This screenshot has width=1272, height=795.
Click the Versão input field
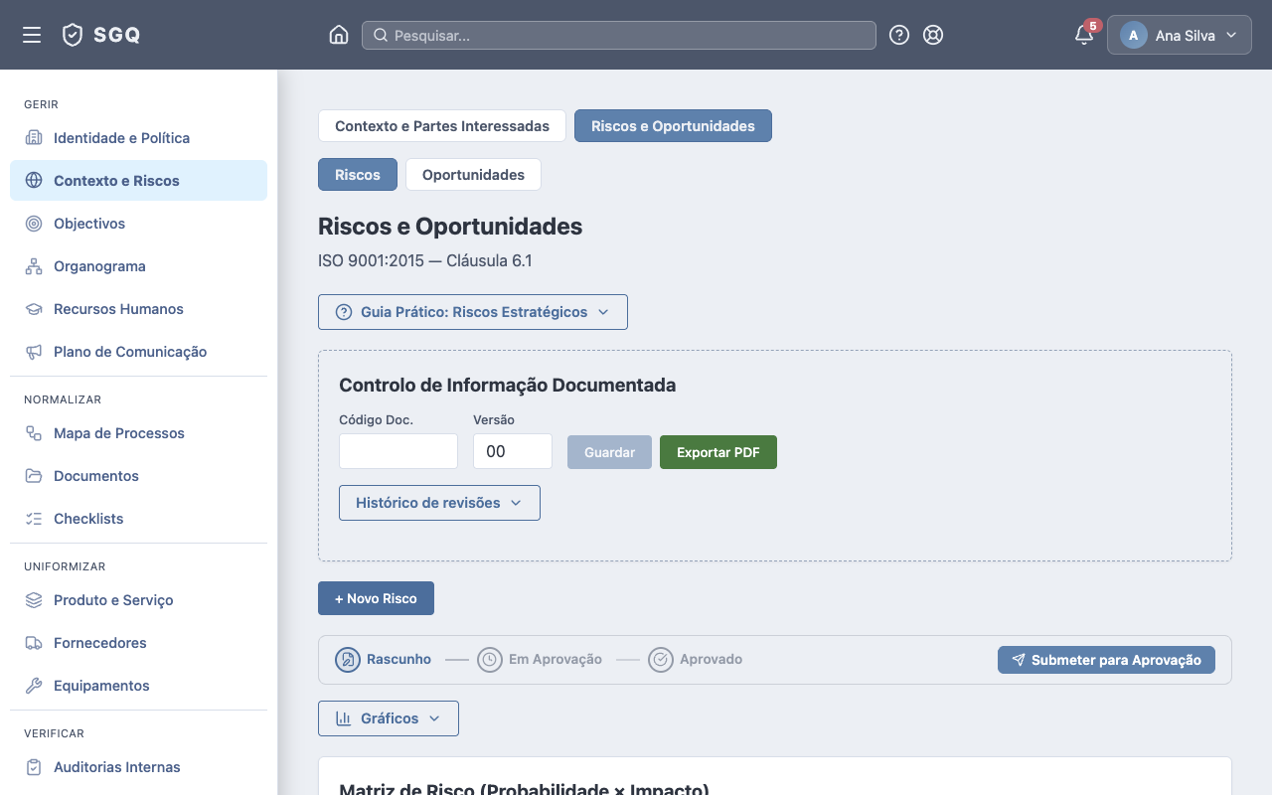coord(513,451)
